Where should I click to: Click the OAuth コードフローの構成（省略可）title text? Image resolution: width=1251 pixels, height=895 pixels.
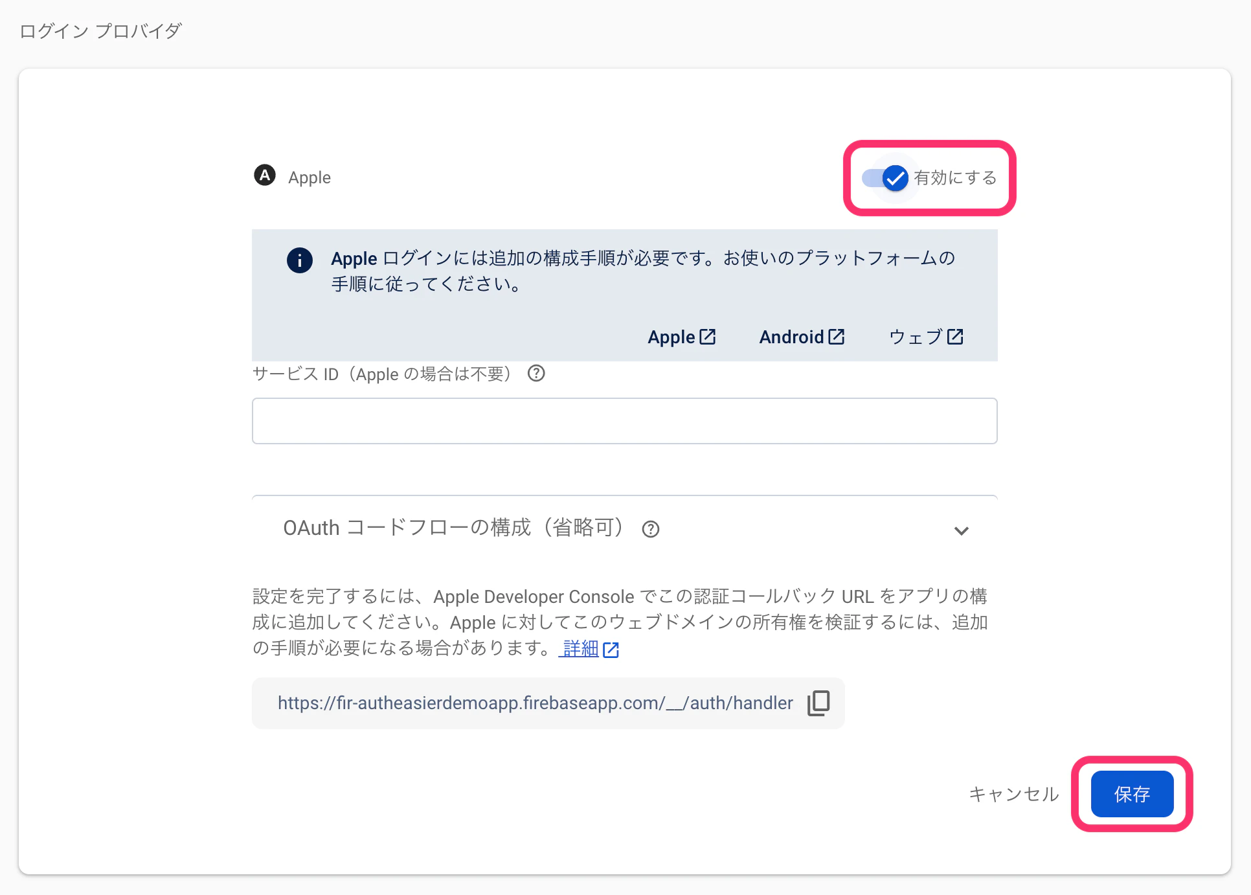coord(454,528)
